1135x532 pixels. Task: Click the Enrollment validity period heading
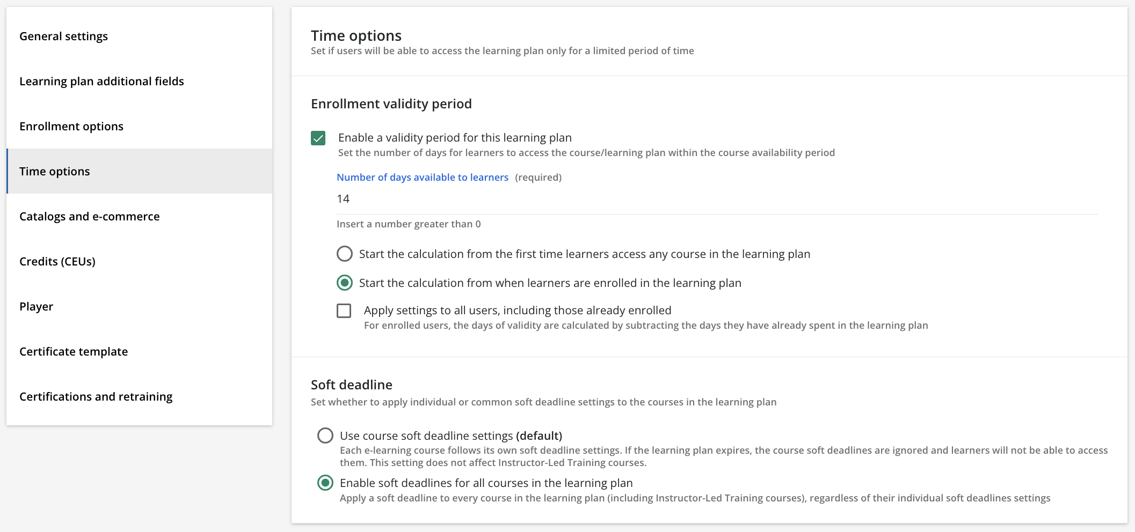point(391,104)
